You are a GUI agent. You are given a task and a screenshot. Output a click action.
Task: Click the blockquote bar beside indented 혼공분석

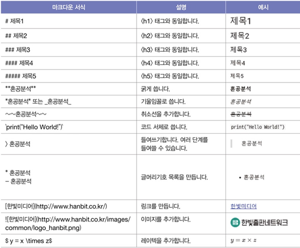tap(231, 143)
